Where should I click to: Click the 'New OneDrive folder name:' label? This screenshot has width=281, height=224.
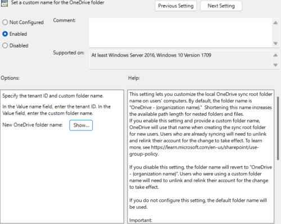point(33,125)
